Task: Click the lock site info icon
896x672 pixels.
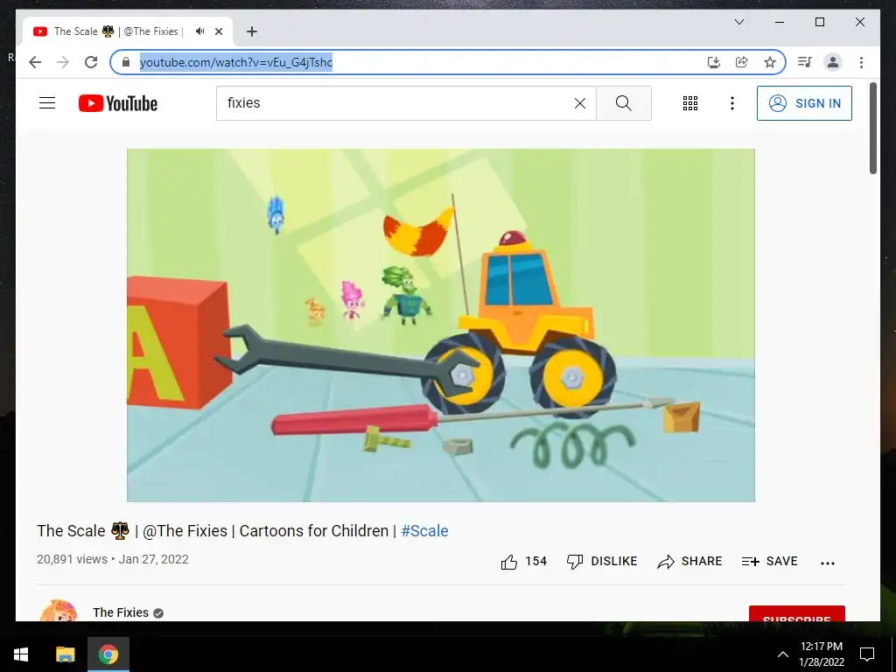Action: pos(126,62)
